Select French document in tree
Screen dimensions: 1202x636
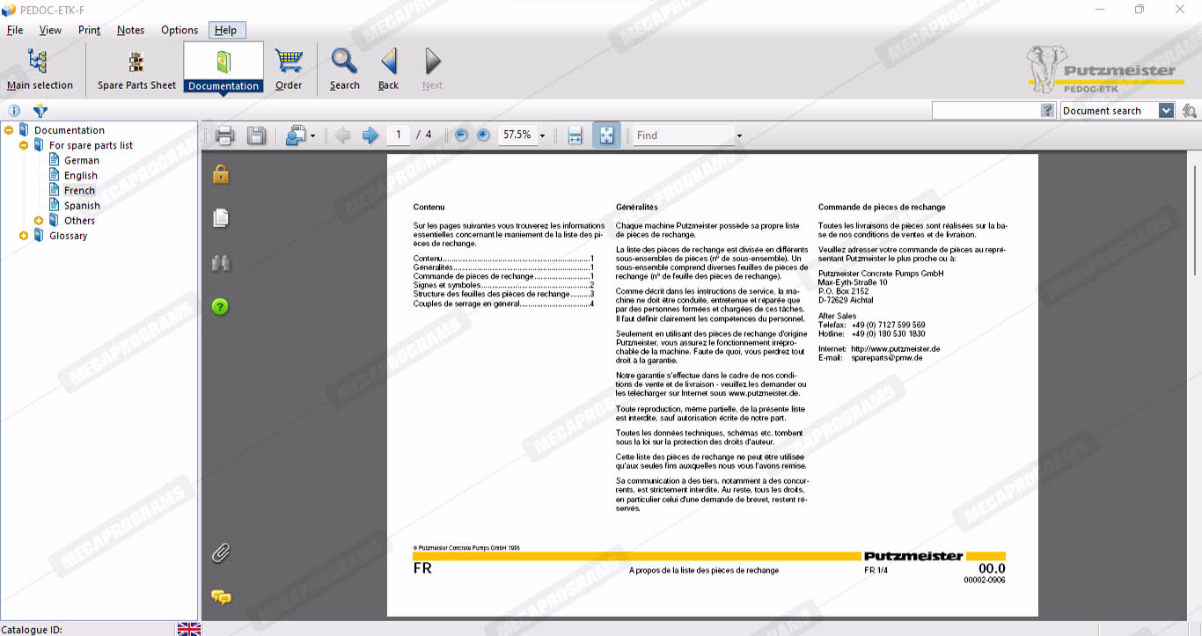(x=79, y=190)
